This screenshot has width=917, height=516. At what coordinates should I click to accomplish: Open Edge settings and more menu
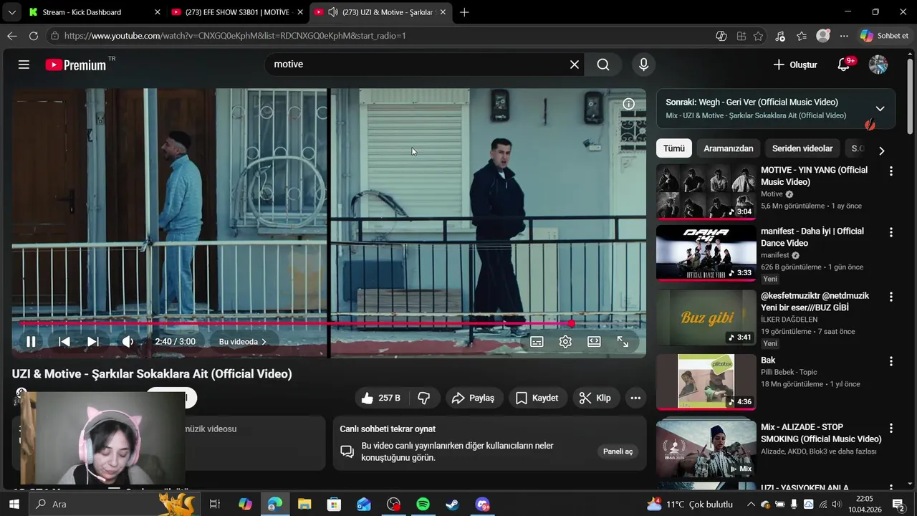844,36
